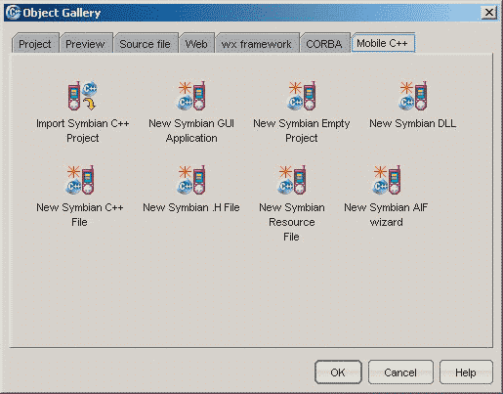Select the New Symbian GUI Application icon

coord(191,96)
